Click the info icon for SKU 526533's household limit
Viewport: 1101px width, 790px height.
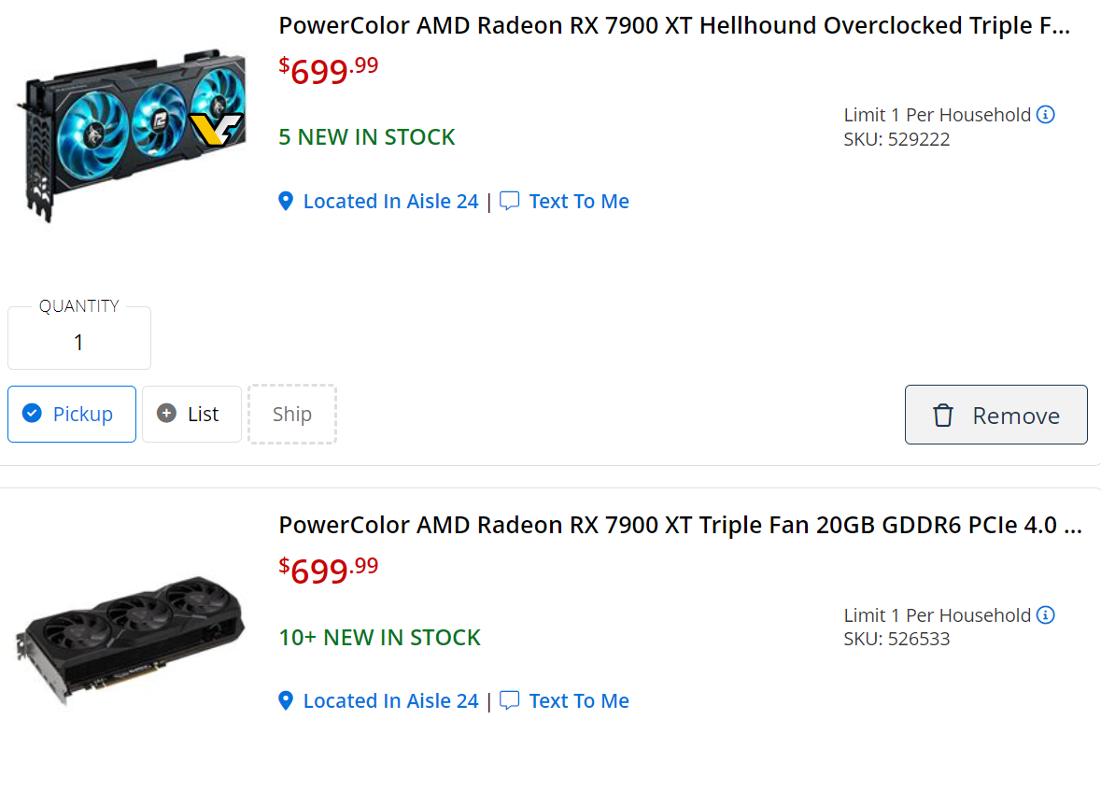pos(1046,614)
